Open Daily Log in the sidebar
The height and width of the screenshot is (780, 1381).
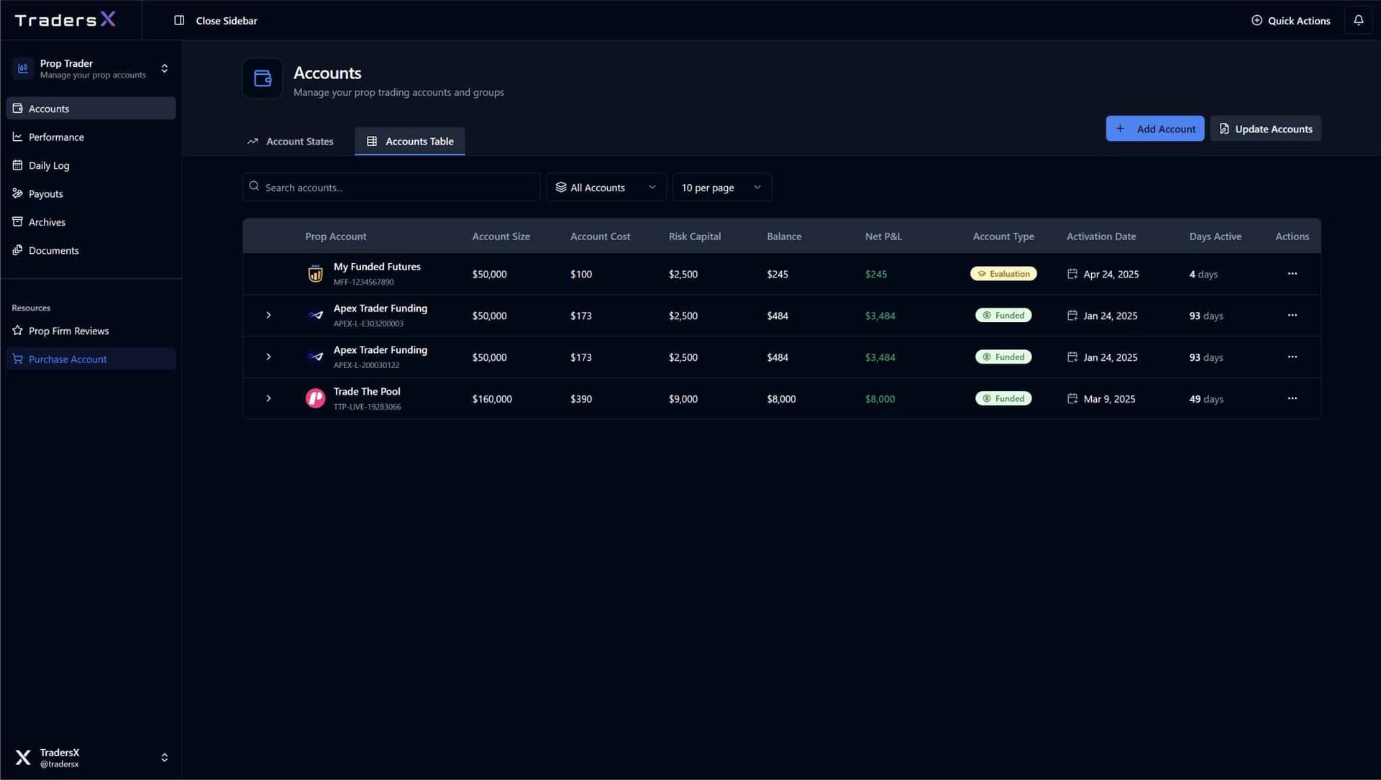(91, 165)
